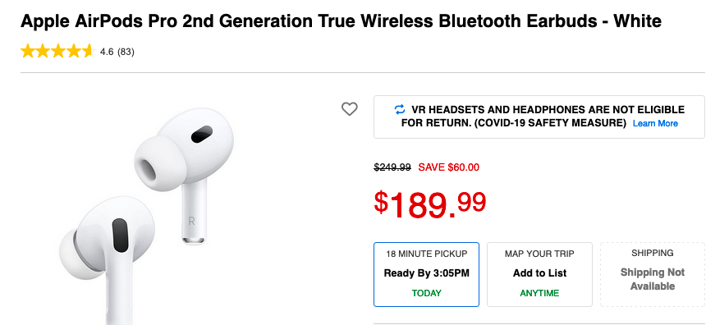
Task: Click the Ready By 3:05PM text
Action: coord(426,273)
